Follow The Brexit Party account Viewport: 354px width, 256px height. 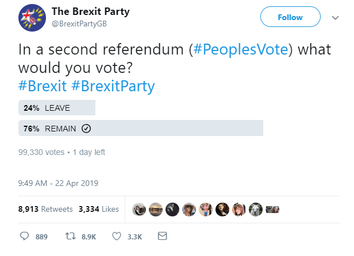[x=290, y=18]
